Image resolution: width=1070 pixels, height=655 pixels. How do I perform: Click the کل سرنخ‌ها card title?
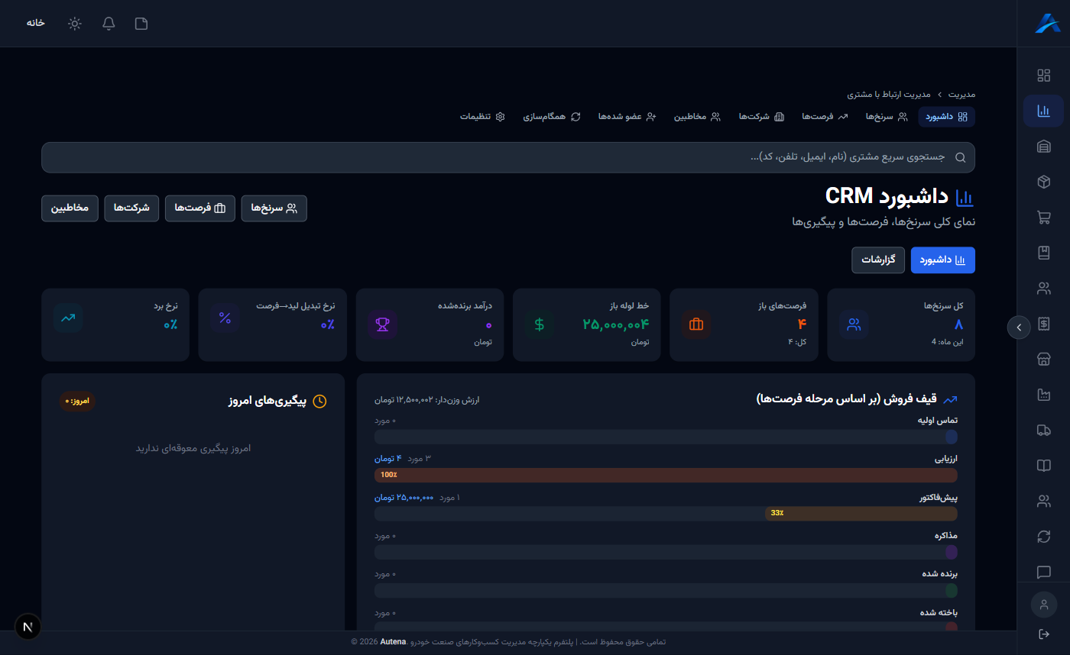[944, 305]
